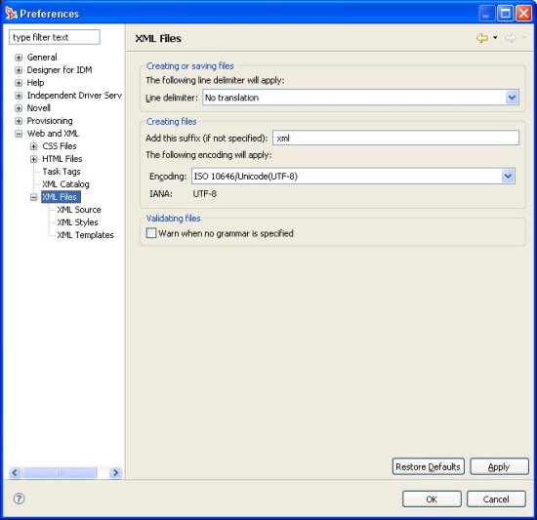Click the right arrow of tree scrollbar
The height and width of the screenshot is (520, 537).
click(x=116, y=473)
